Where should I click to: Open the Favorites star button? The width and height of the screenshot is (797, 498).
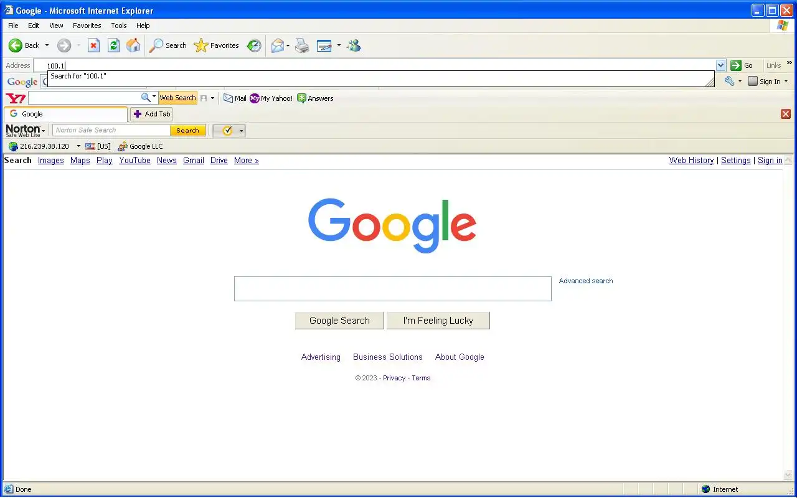click(x=216, y=45)
